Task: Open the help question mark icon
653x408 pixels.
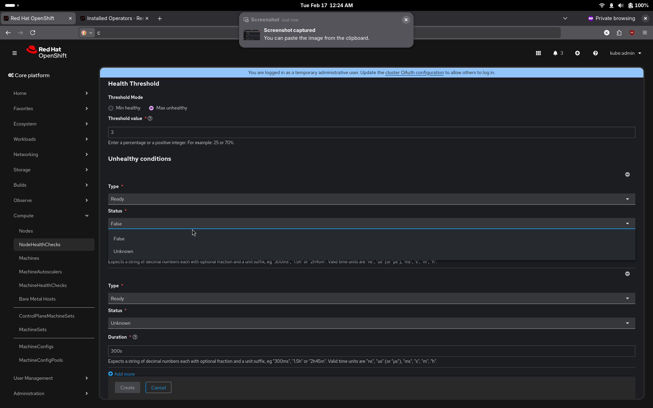Action: (595, 53)
